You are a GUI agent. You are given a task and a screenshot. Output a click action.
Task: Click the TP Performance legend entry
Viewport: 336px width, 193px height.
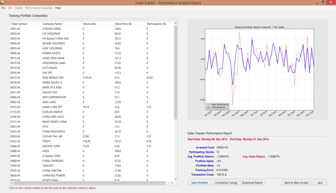216,107
